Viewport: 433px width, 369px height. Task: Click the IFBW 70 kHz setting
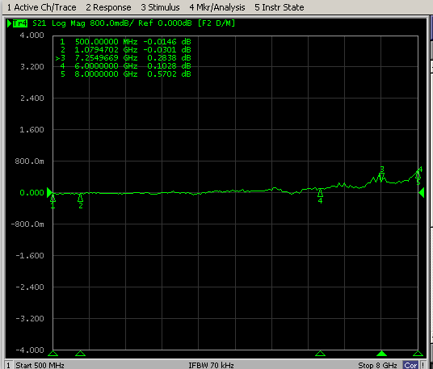tap(212, 365)
